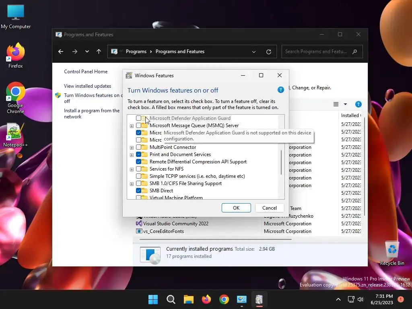The image size is (412, 309).
Task: Open Control Panel Home link
Action: tap(86, 72)
